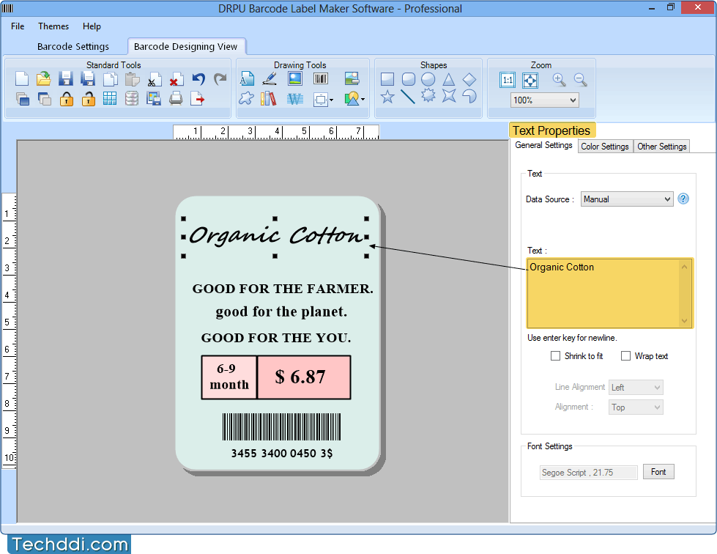
Task: Switch to the General Settings tab
Action: pos(543,145)
